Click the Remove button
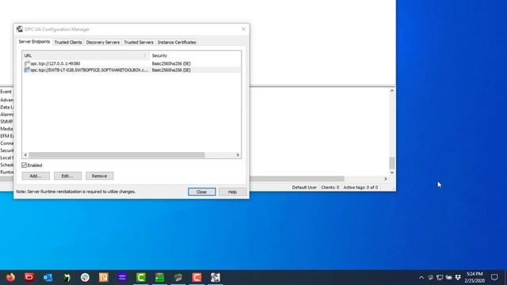507x285 pixels. coord(100,176)
